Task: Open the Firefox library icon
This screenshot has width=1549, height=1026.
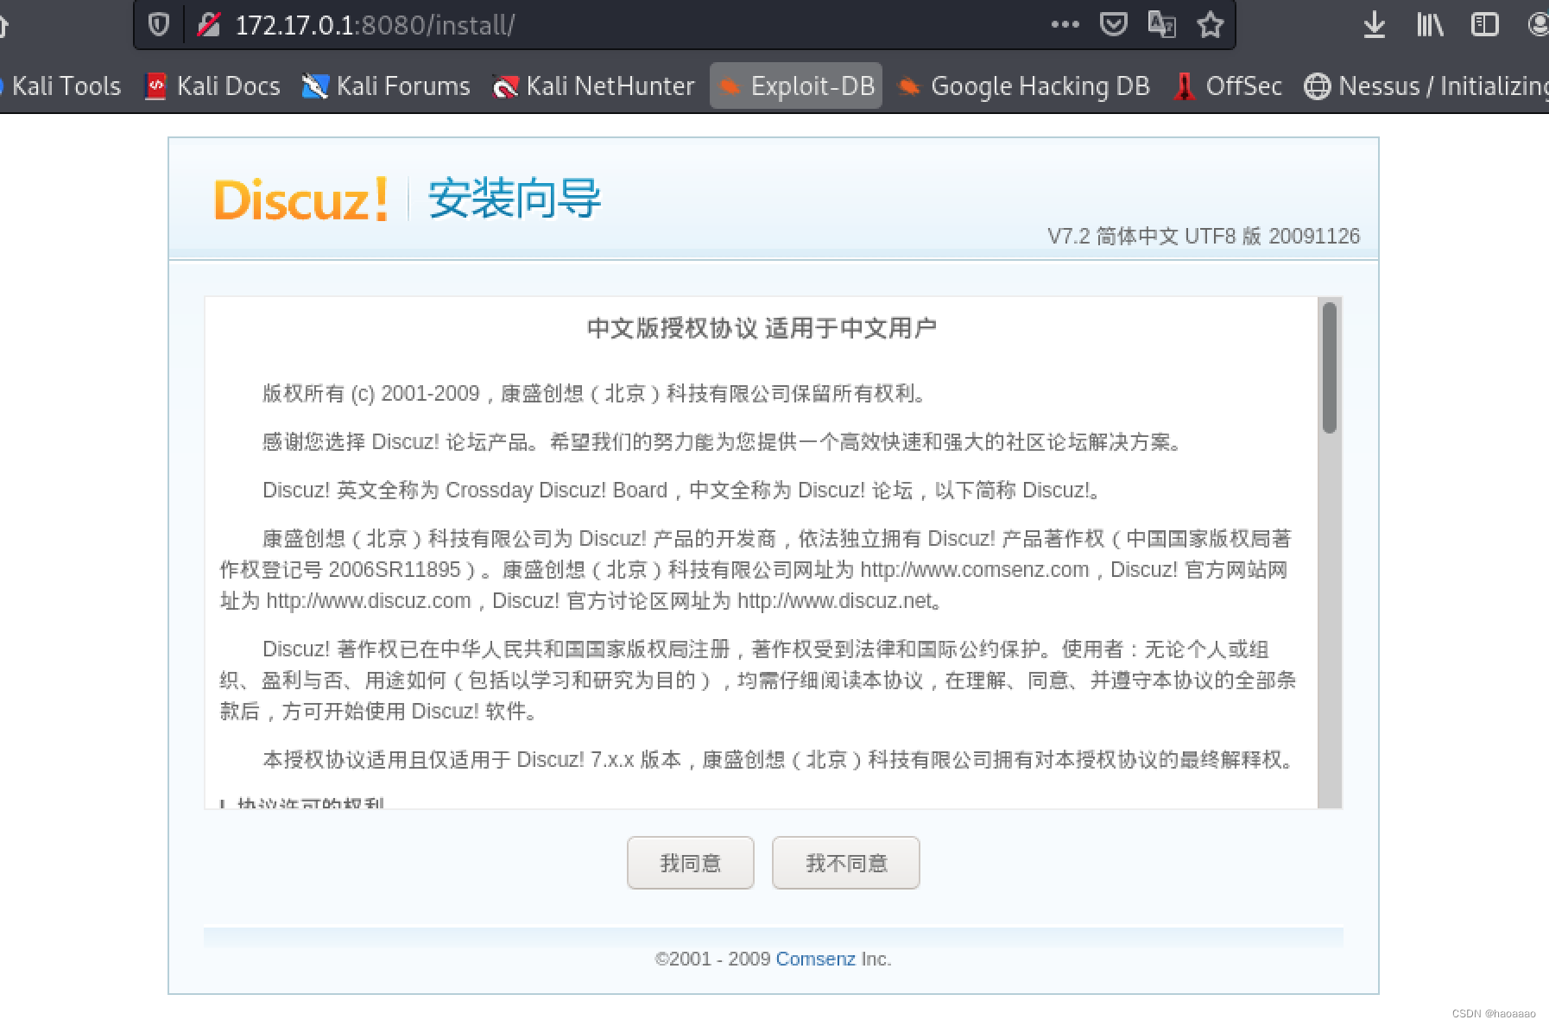Action: [x=1430, y=24]
